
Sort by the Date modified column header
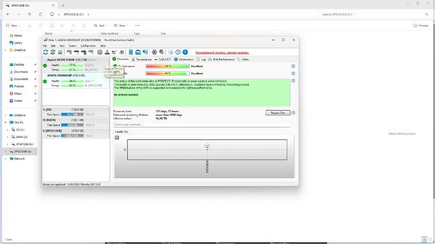pyautogui.click(x=110, y=33)
